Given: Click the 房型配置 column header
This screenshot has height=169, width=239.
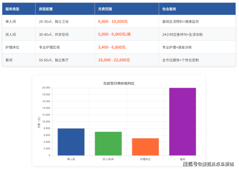Looking at the screenshot, I should tap(46, 9).
